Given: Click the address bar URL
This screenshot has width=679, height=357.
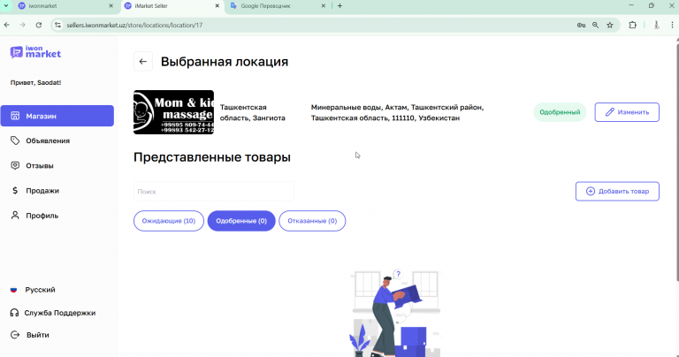Looking at the screenshot, I should (134, 25).
